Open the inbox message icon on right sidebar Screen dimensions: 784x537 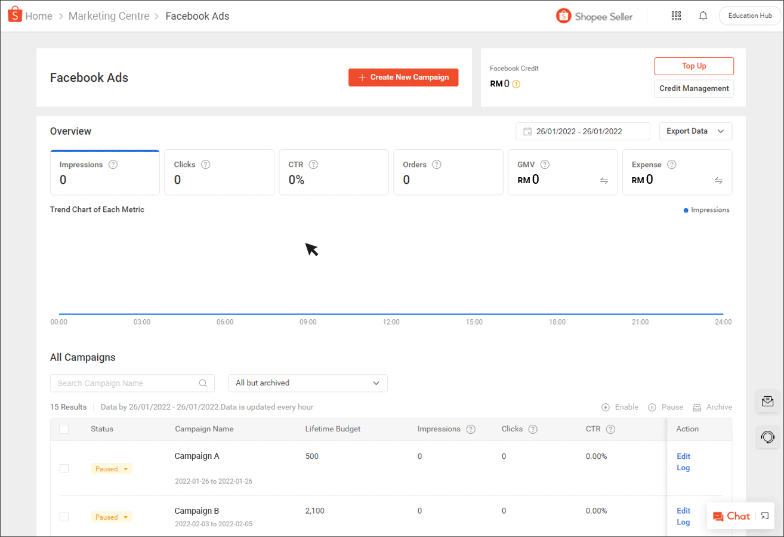[767, 402]
